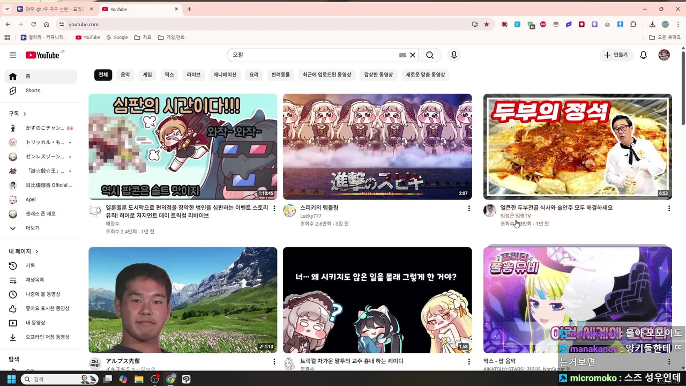
Task: Open the 進撃のスピキ video thumbnail
Action: (x=377, y=147)
